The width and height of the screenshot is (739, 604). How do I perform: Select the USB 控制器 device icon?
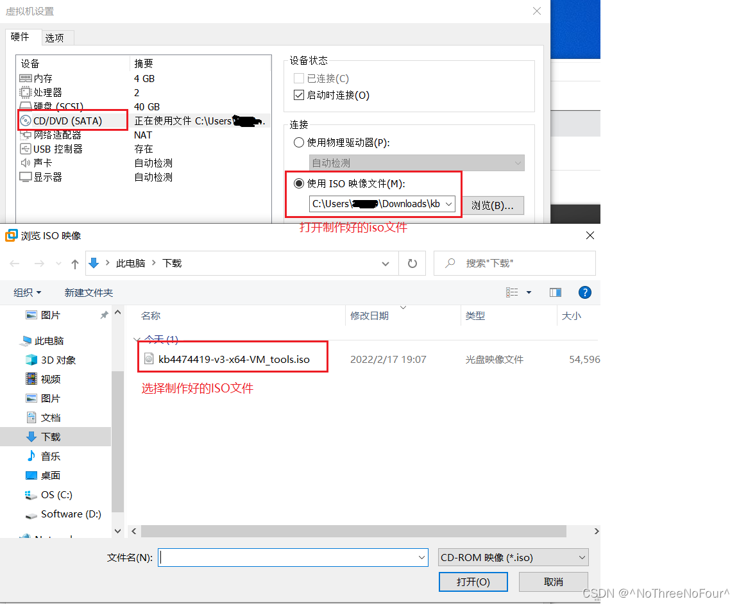(x=26, y=149)
